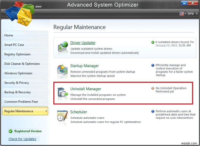Click 'Schedule automatic scans' text line

tap(87, 118)
